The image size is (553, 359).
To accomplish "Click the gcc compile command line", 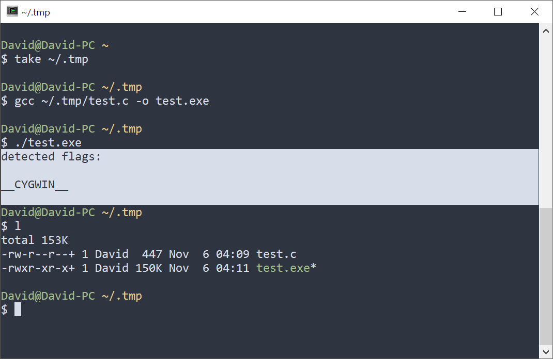I will point(111,101).
